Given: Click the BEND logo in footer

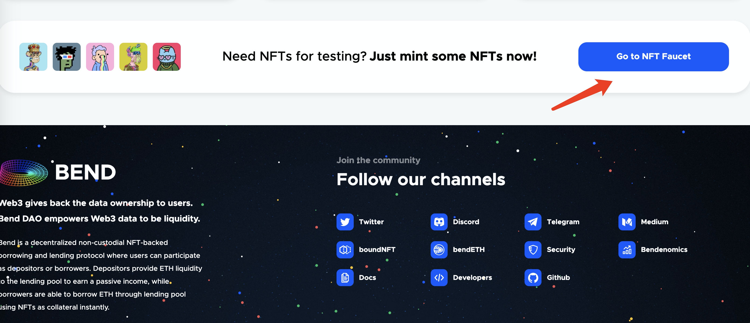Looking at the screenshot, I should (x=58, y=173).
